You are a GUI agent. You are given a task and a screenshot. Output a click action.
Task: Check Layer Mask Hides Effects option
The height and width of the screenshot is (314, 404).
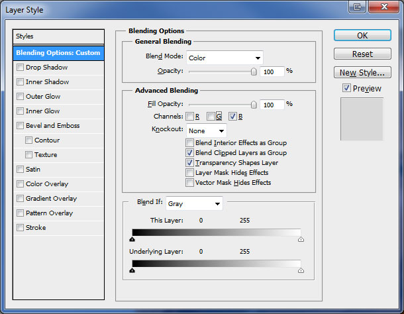coord(190,173)
